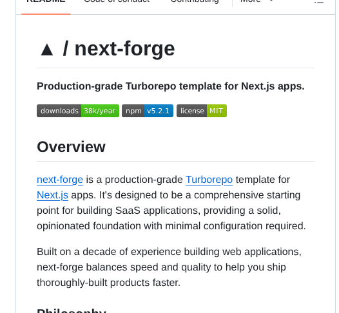Click the text 'thoroughly-built products faster.'
Viewport: 339px width, 313px height.
[108, 283]
